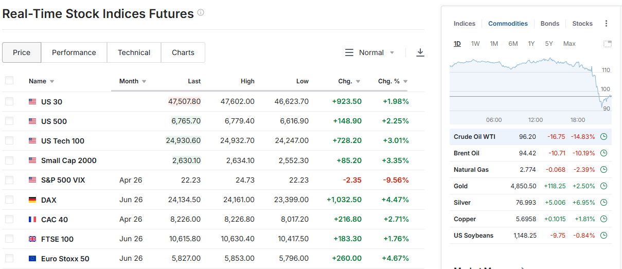The width and height of the screenshot is (622, 269).
Task: Sort table by the Low column header
Action: tap(303, 81)
